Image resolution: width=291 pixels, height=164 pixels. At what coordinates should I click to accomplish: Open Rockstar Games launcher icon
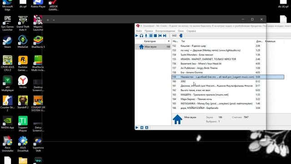tap(23, 63)
